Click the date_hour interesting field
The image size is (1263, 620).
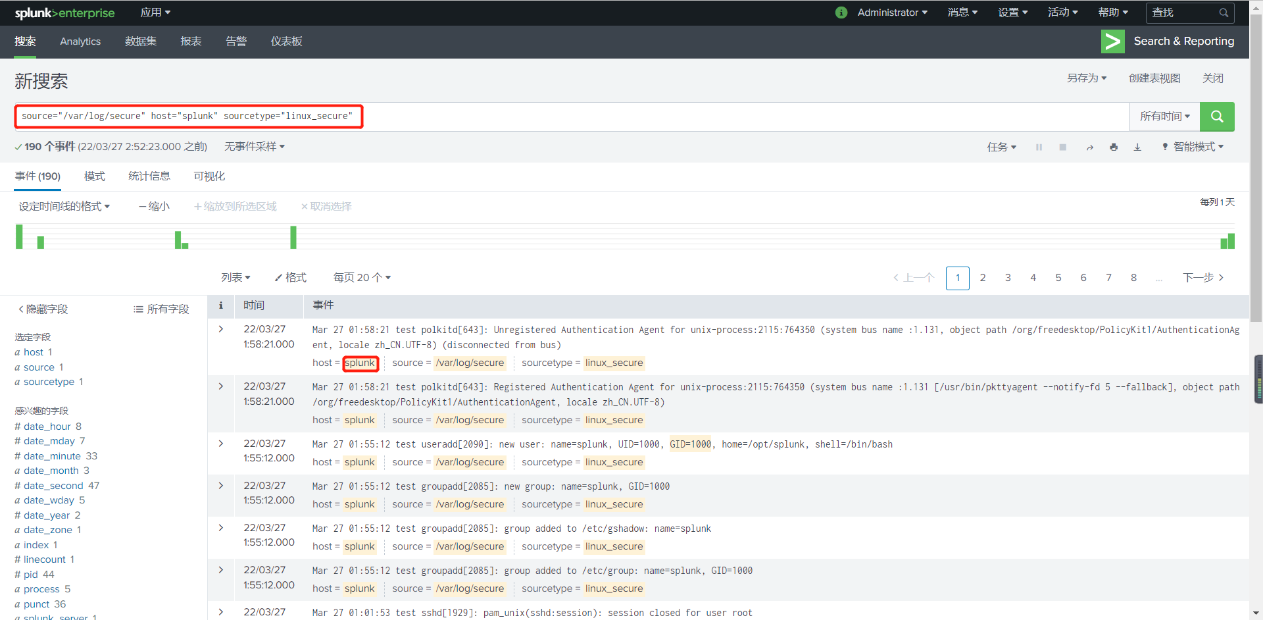coord(48,426)
